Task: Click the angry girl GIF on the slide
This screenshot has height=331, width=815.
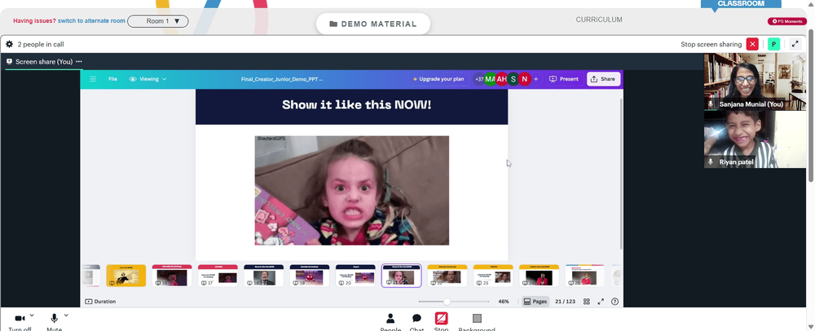Action: [x=352, y=190]
